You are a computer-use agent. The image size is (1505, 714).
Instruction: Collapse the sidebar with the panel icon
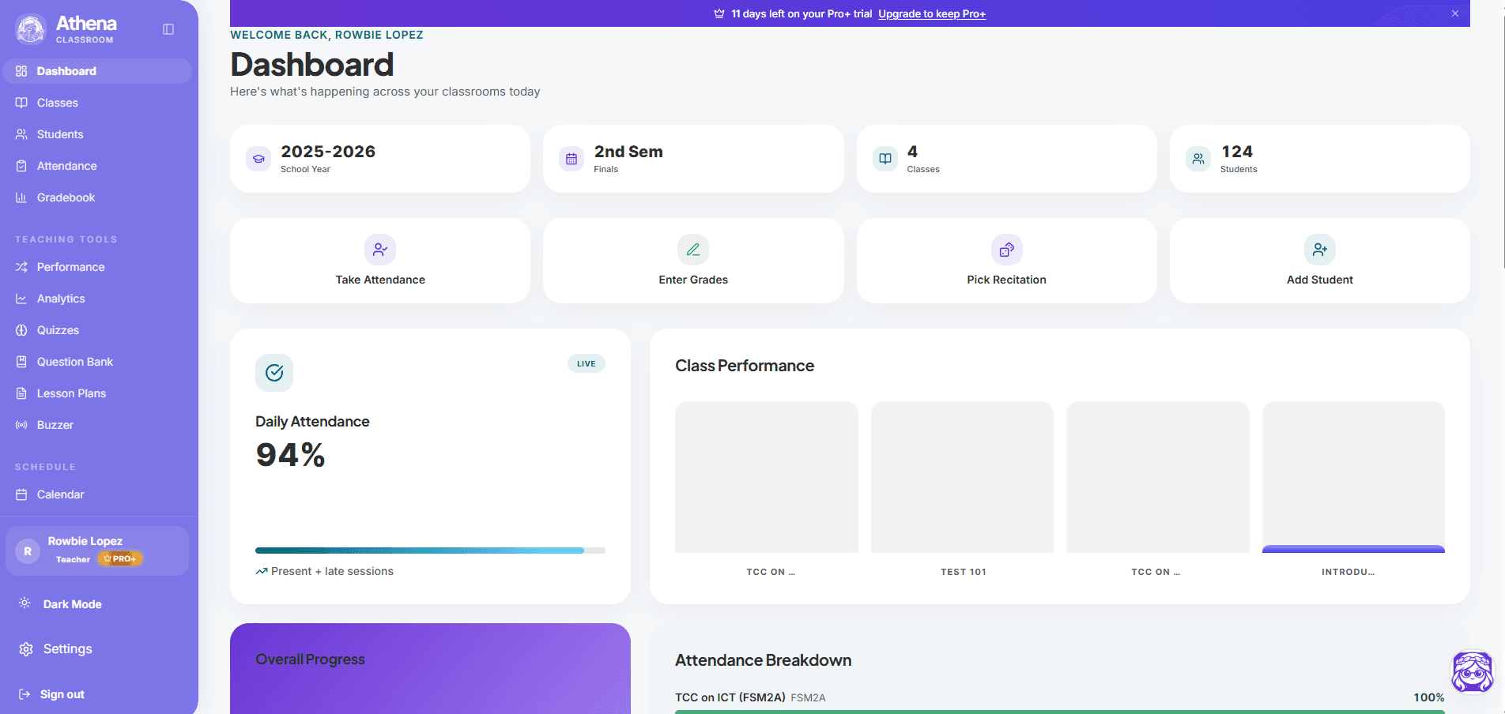[x=168, y=29]
